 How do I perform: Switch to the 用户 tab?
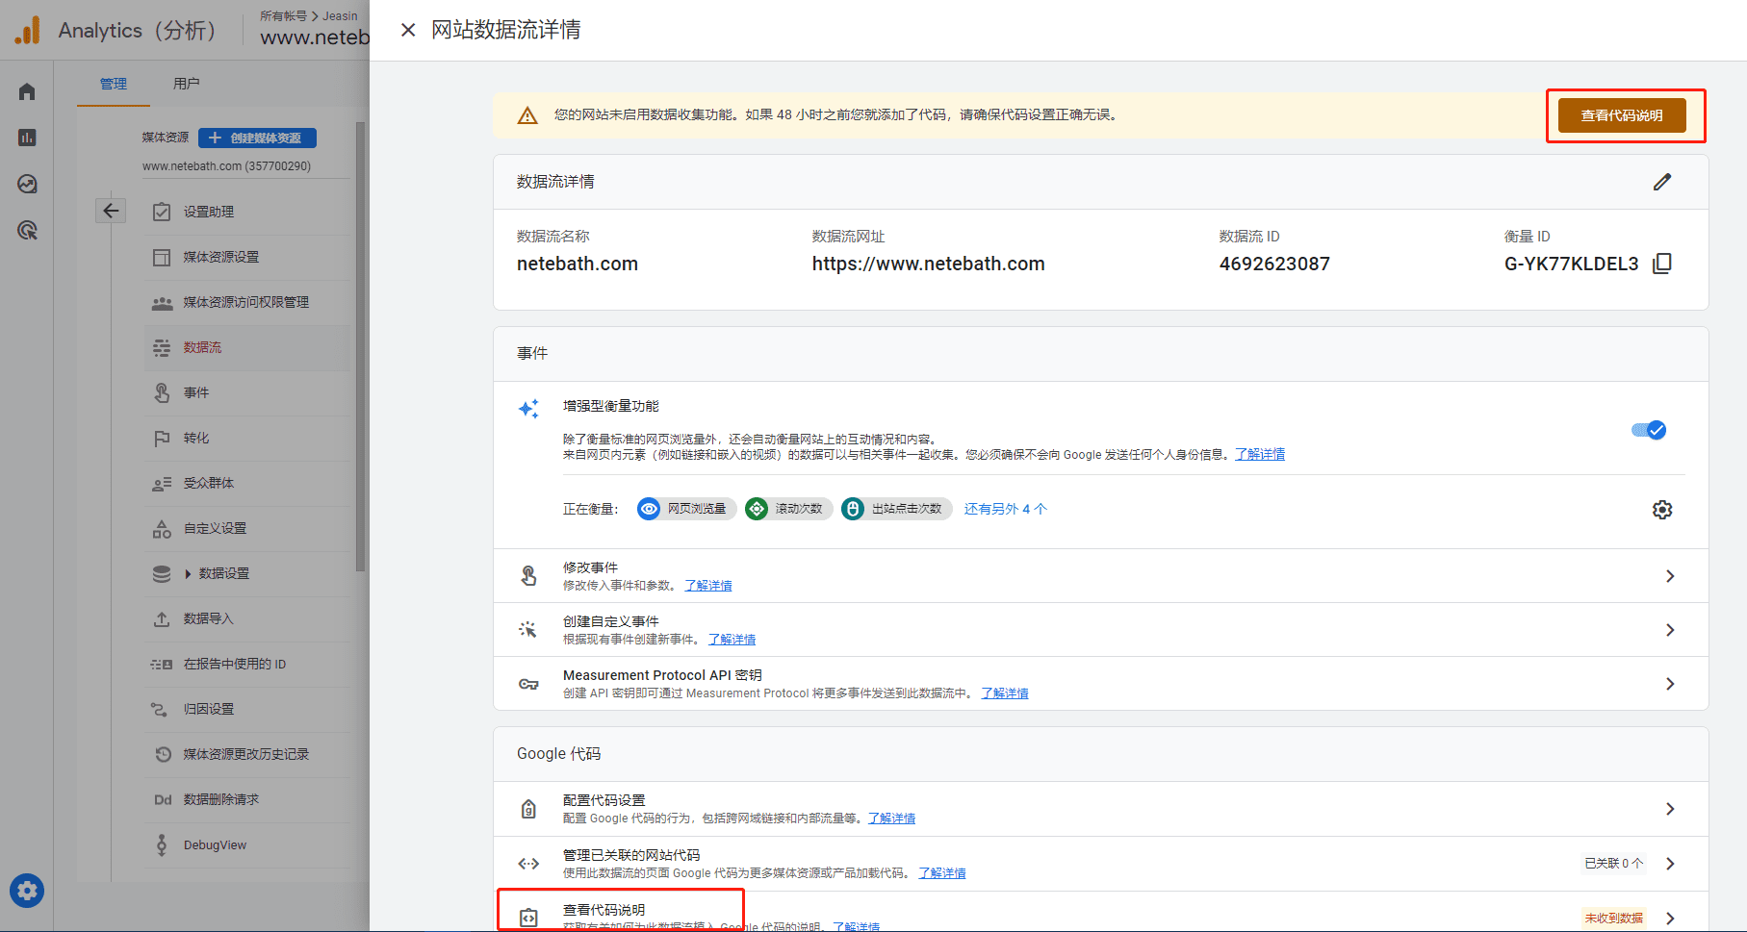point(187,84)
